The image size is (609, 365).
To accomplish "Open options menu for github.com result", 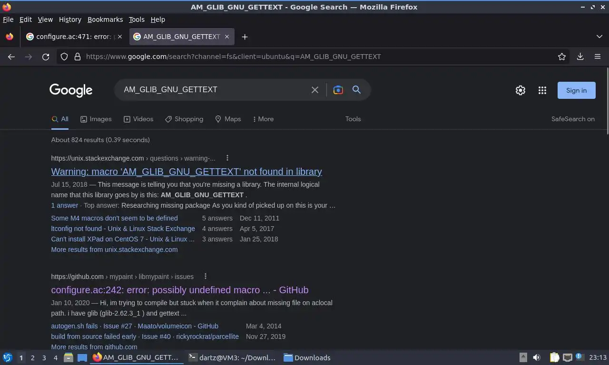I will click(205, 276).
